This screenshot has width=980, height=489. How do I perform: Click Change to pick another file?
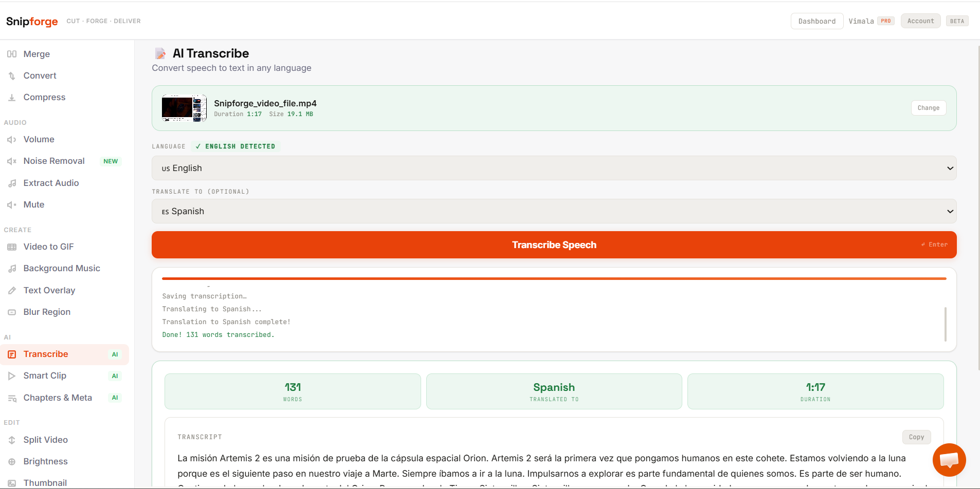click(928, 108)
